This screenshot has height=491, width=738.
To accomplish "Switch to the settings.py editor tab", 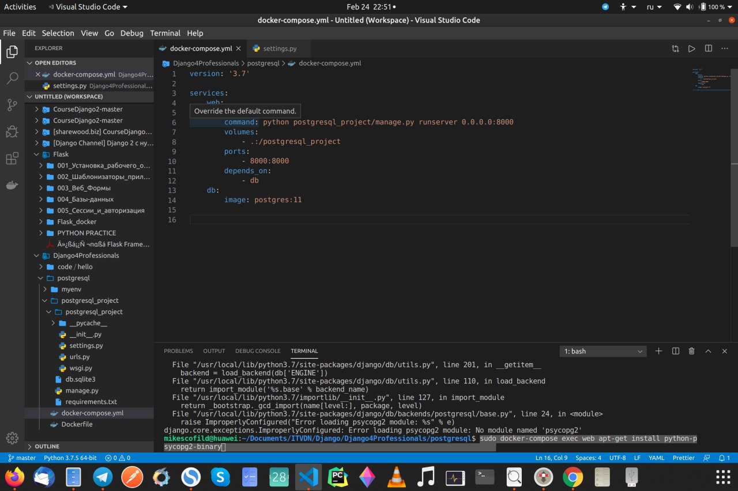I will click(x=280, y=49).
